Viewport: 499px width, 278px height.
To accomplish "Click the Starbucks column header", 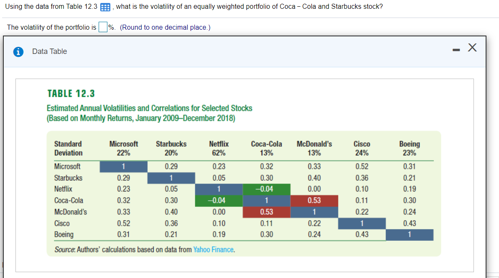I will click(x=171, y=143).
